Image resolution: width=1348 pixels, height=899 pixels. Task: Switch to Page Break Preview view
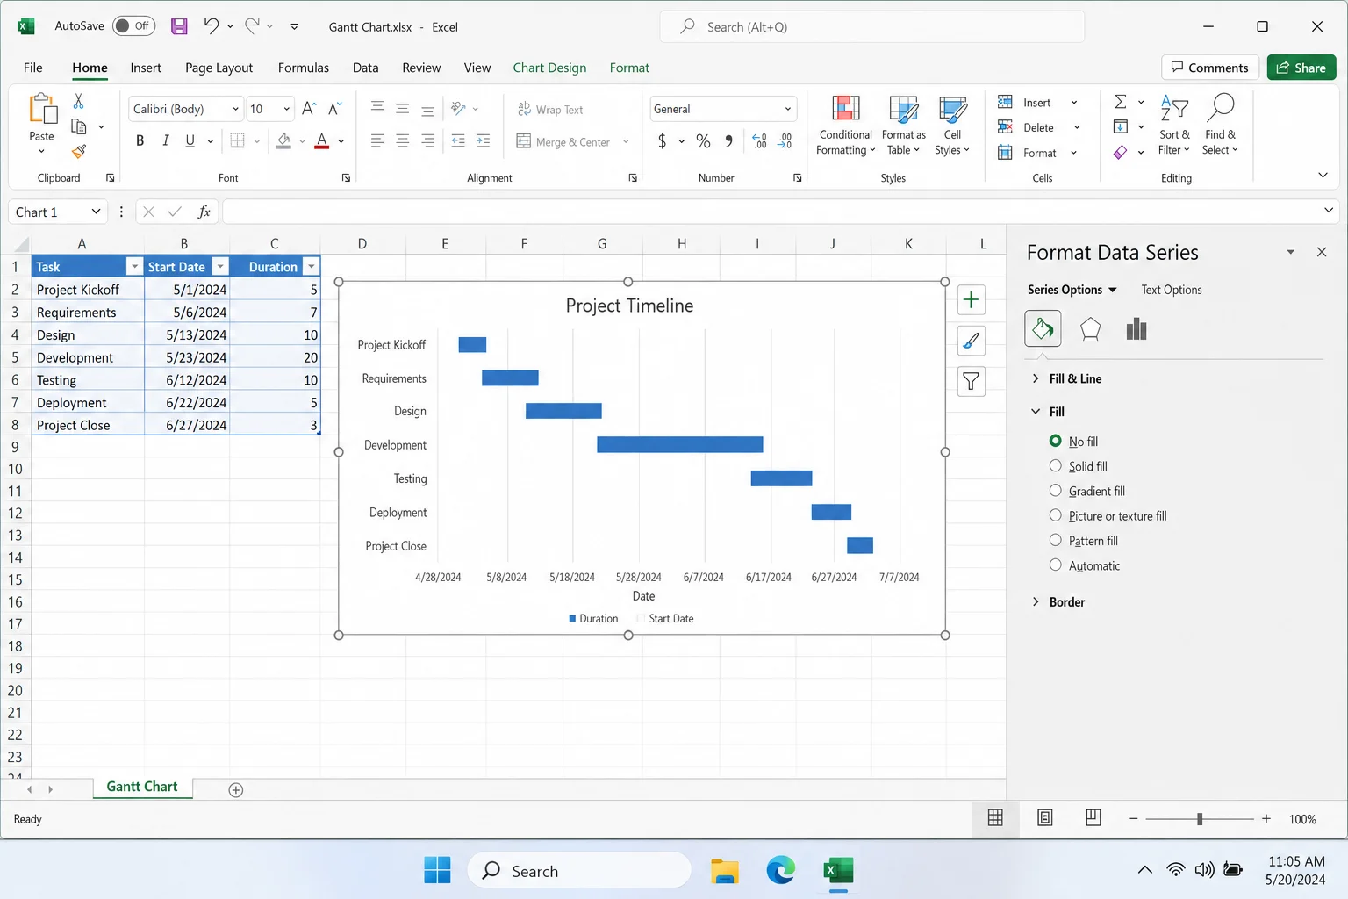click(1093, 818)
